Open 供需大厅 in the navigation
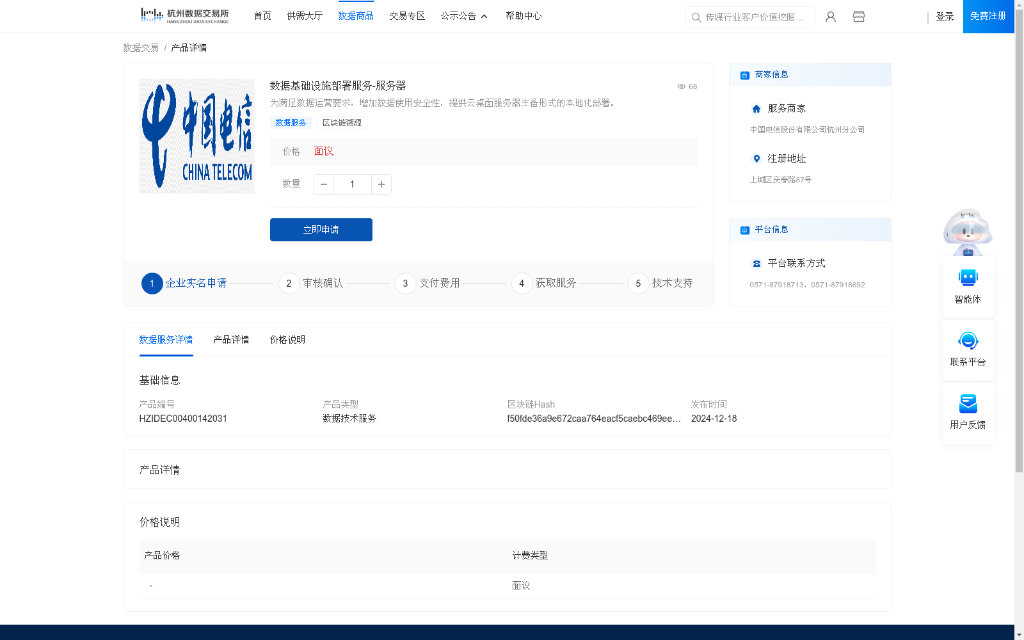The image size is (1024, 640). click(x=305, y=16)
